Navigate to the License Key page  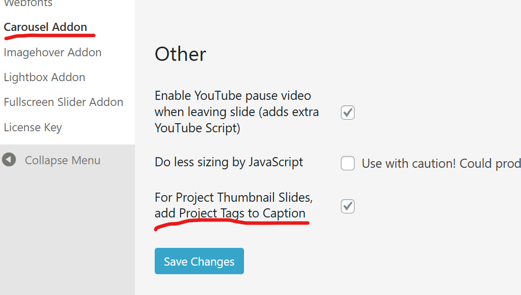click(x=32, y=127)
